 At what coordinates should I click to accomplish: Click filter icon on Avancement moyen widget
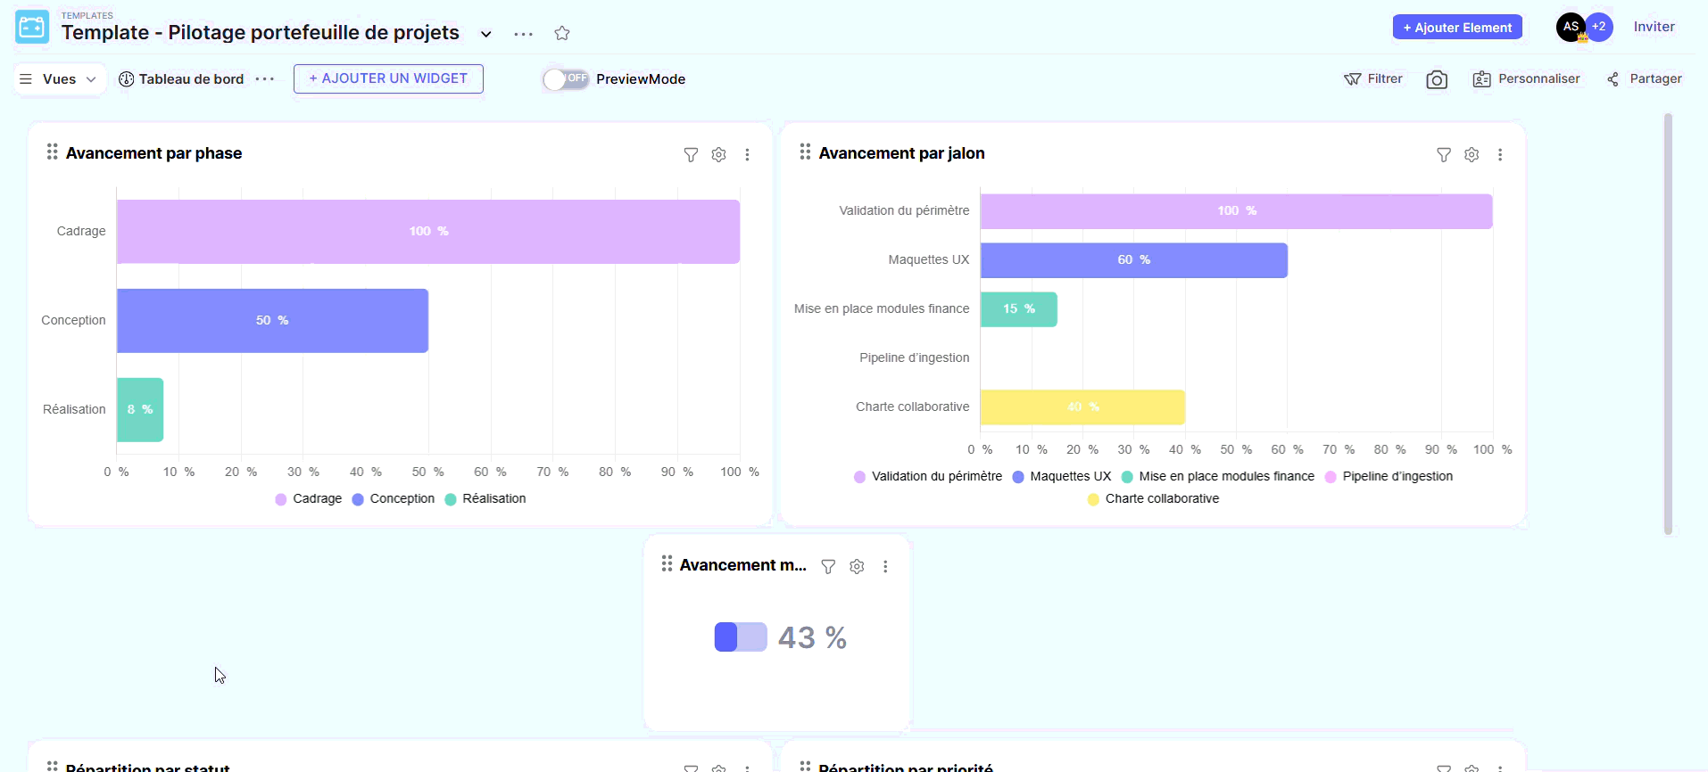coord(828,567)
